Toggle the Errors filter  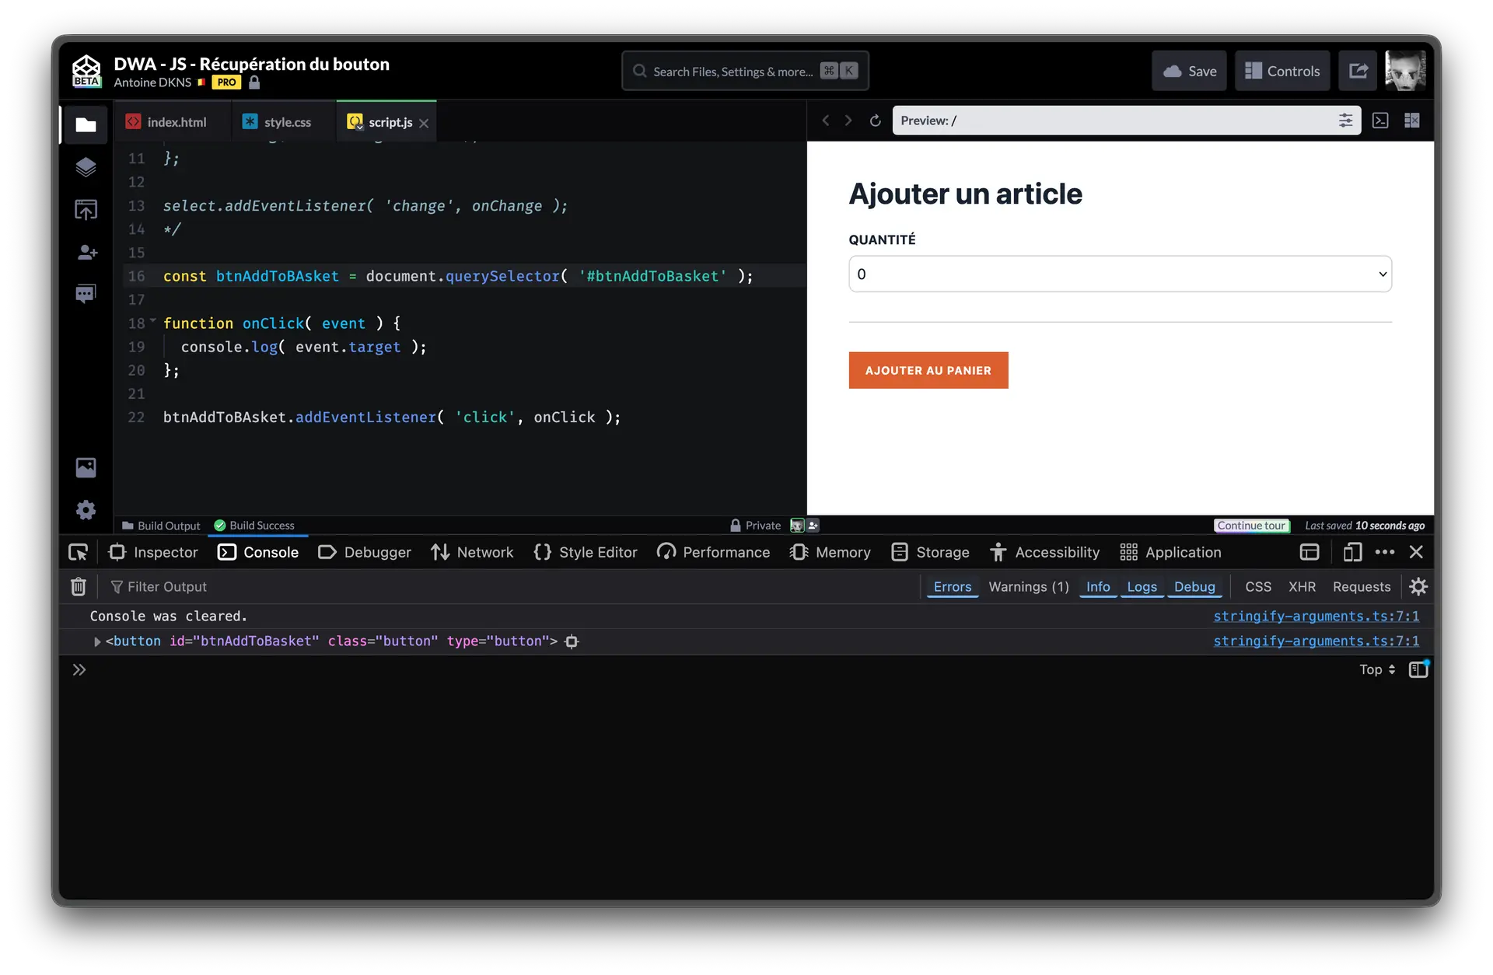point(953,587)
